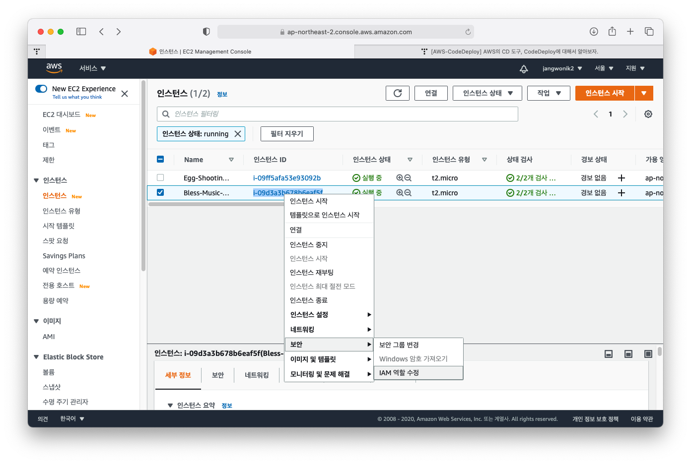This screenshot has width=691, height=464.
Task: Set detail panel to half height
Action: pyautogui.click(x=628, y=354)
